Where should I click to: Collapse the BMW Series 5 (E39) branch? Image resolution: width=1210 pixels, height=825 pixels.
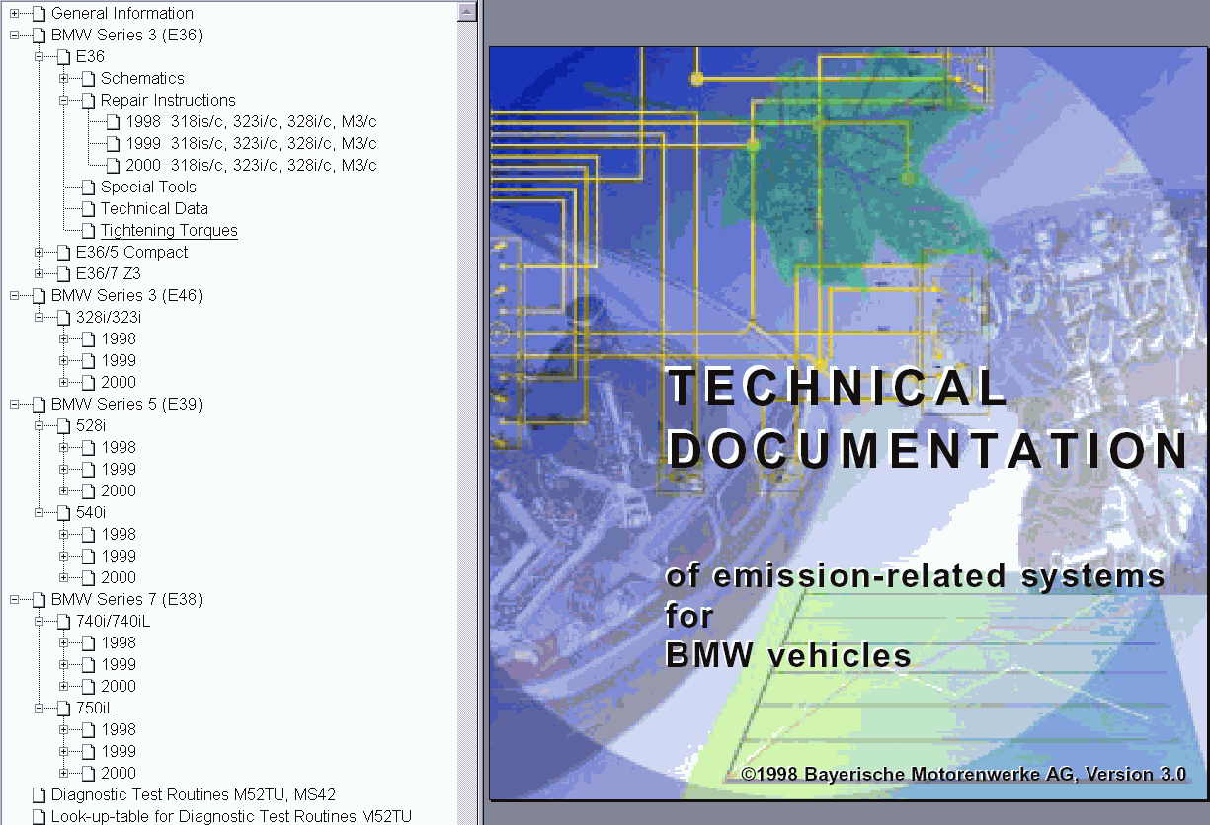coord(14,404)
